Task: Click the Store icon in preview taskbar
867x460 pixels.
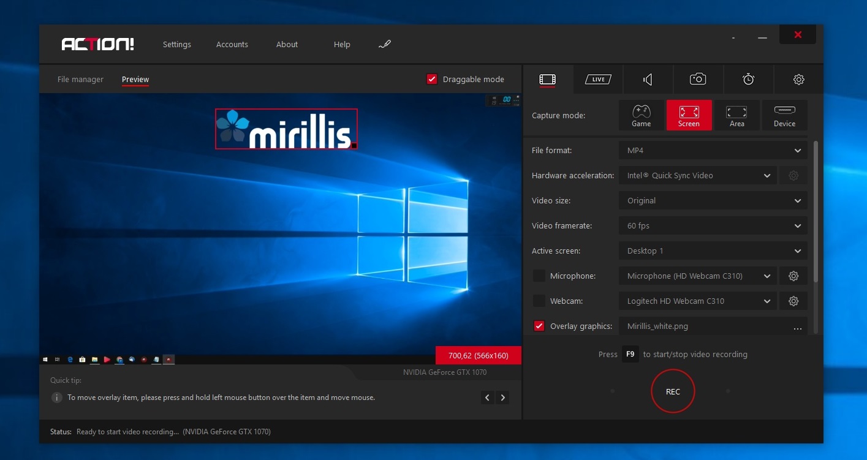Action: click(82, 360)
